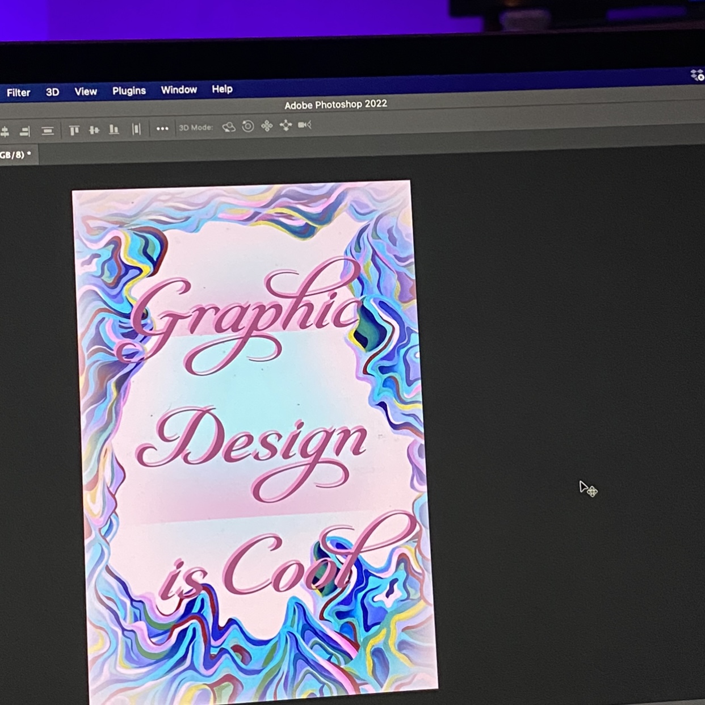Open the 3D menu
Screen dimensions: 705x705
coord(52,92)
